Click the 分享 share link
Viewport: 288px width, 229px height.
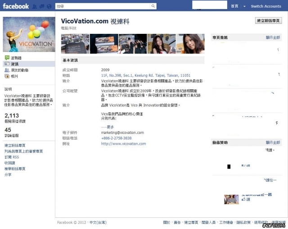tap(8, 174)
